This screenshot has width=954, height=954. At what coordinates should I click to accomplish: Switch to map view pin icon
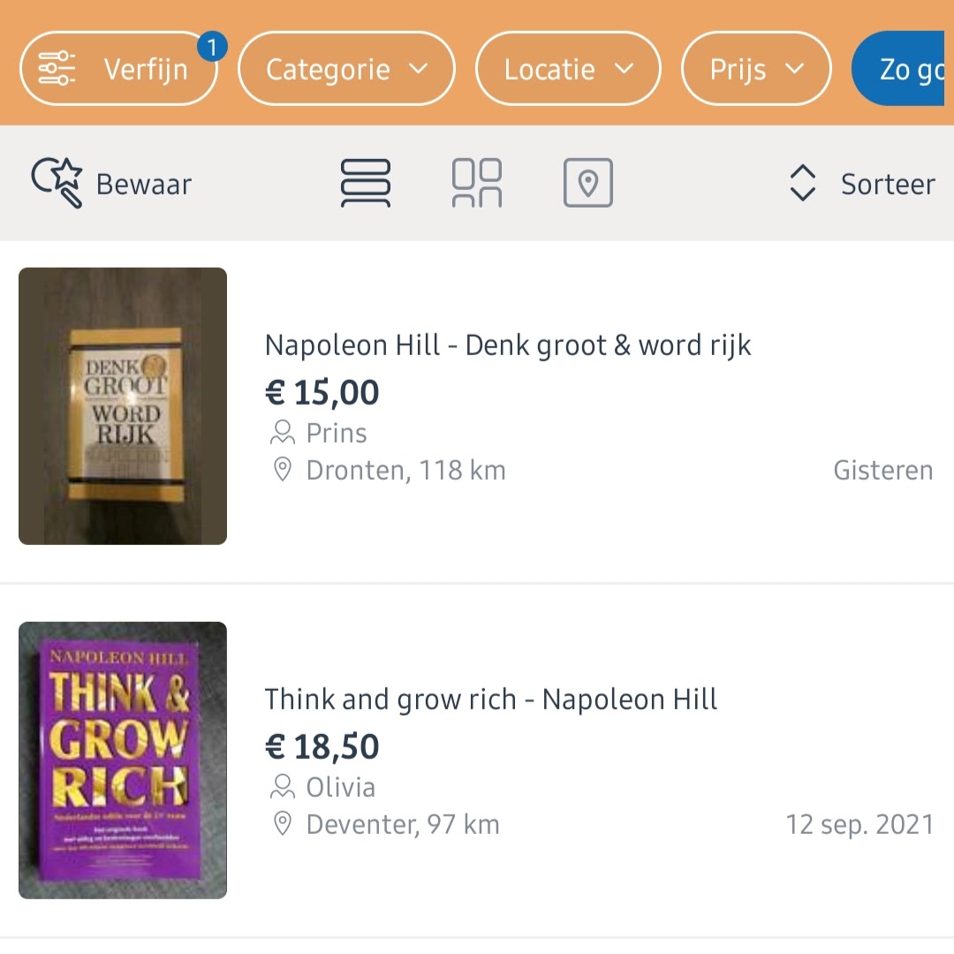tap(587, 183)
